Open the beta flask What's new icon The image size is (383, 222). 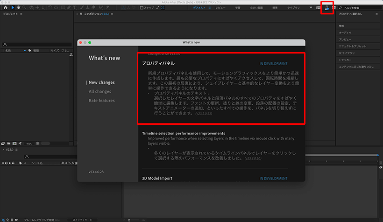coord(327,8)
